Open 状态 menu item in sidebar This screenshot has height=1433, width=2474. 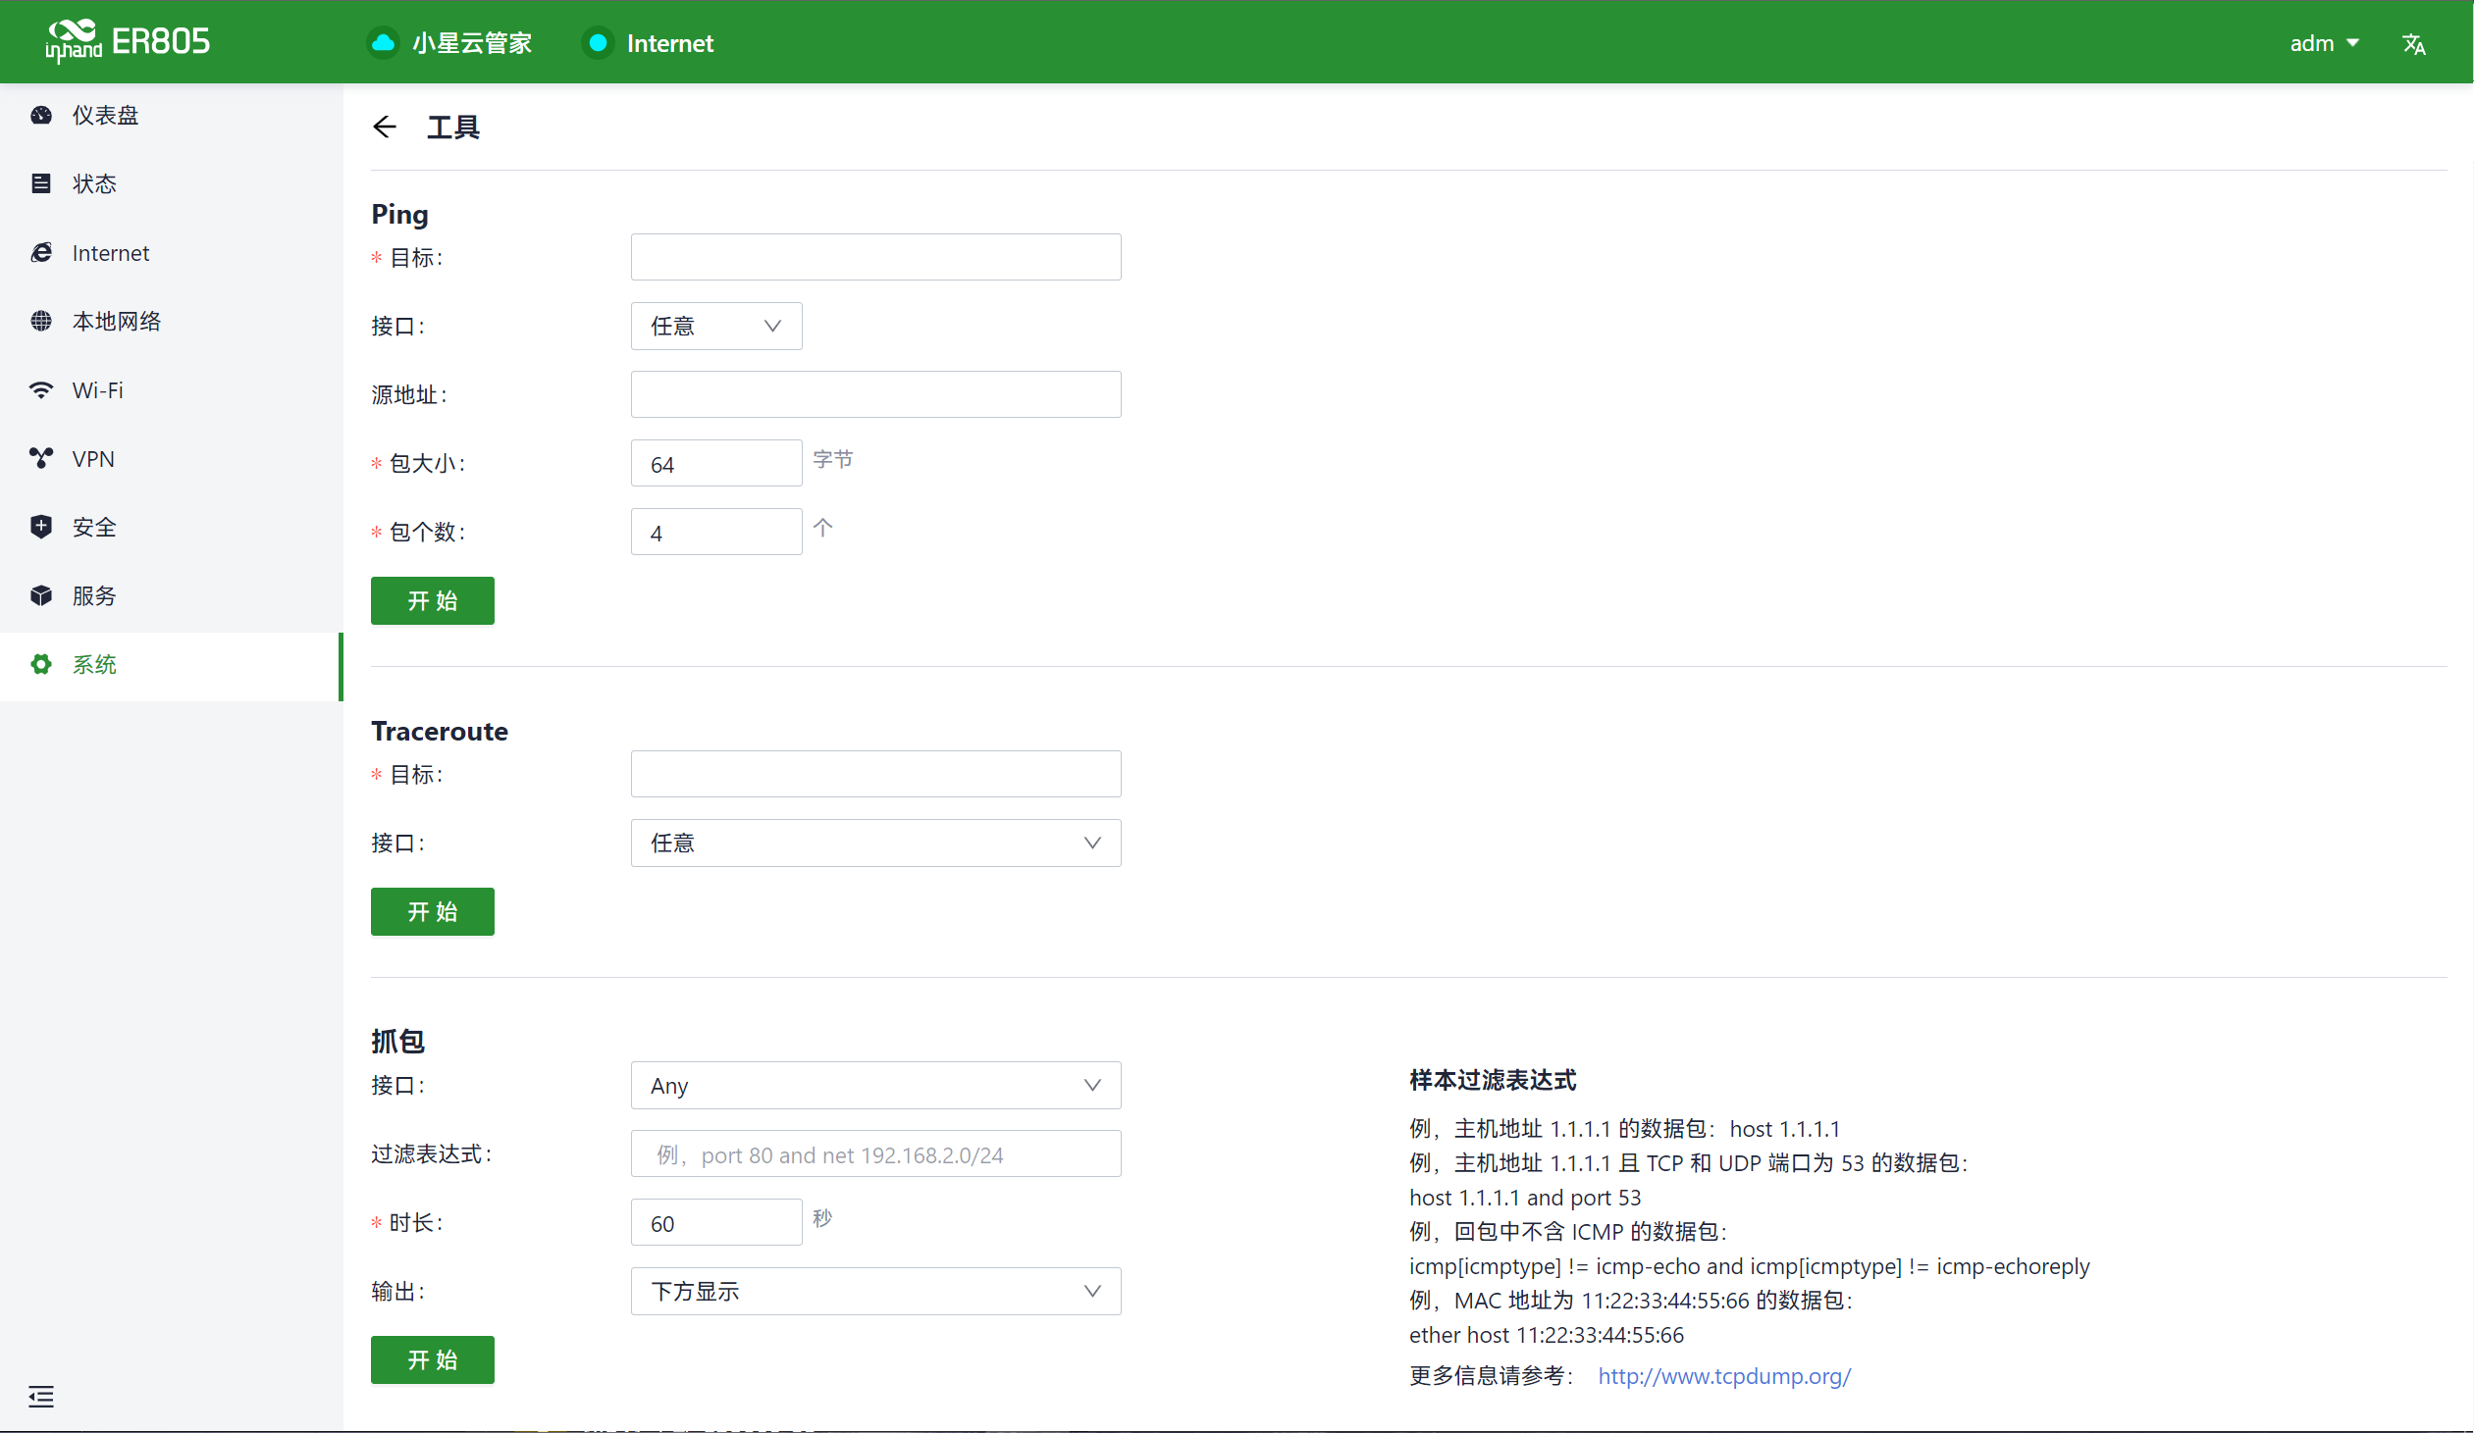94,183
